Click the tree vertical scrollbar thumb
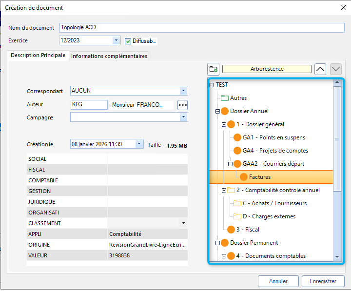Image resolution: width=351 pixels, height=291 pixels. 337,139
